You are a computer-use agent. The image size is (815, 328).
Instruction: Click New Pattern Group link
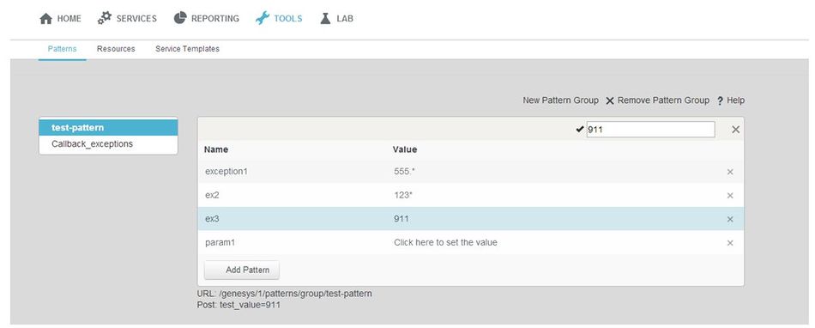(560, 100)
